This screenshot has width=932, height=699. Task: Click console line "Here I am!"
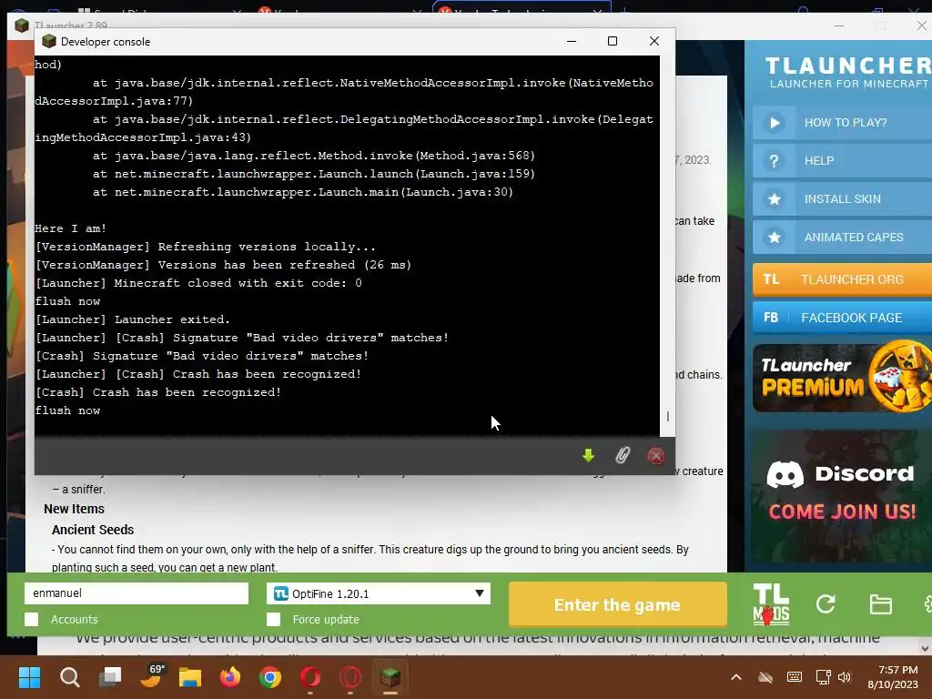70,228
